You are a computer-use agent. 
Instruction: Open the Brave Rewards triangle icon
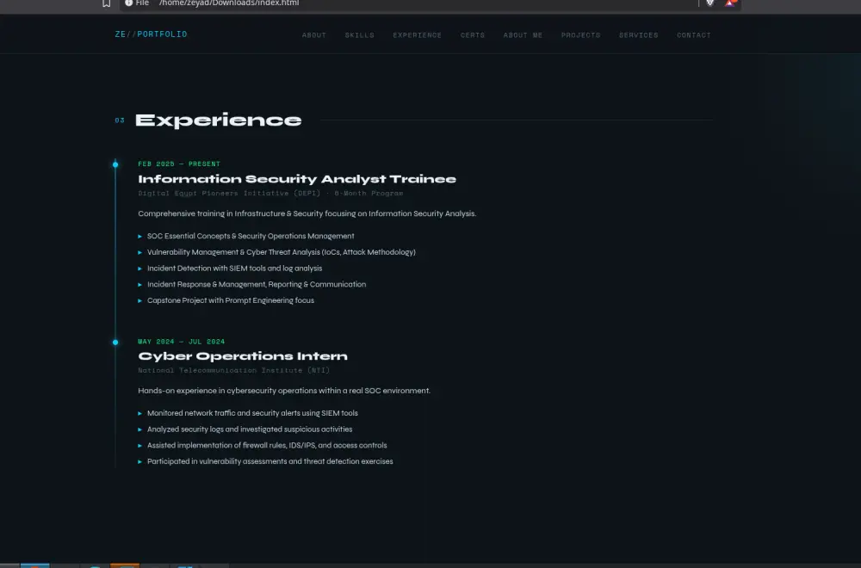tap(730, 3)
